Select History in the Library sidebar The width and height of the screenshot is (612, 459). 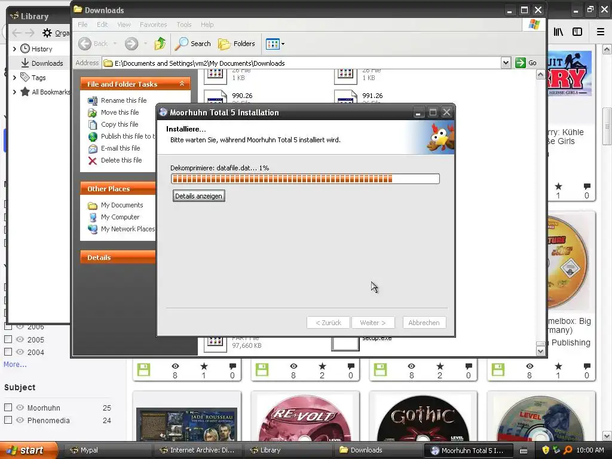pyautogui.click(x=42, y=49)
